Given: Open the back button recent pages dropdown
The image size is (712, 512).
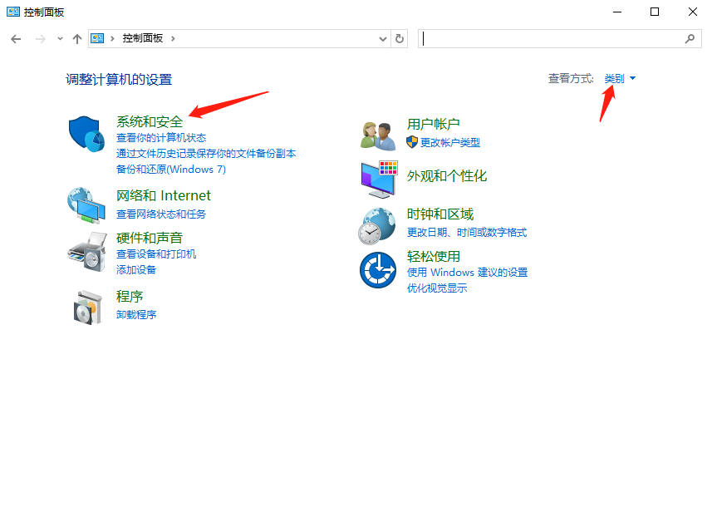Looking at the screenshot, I should click(x=59, y=38).
